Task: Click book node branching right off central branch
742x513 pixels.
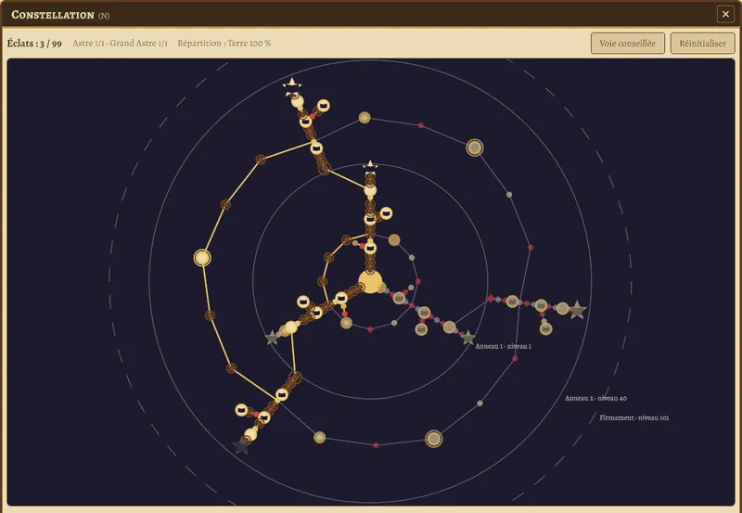Action: coord(386,213)
